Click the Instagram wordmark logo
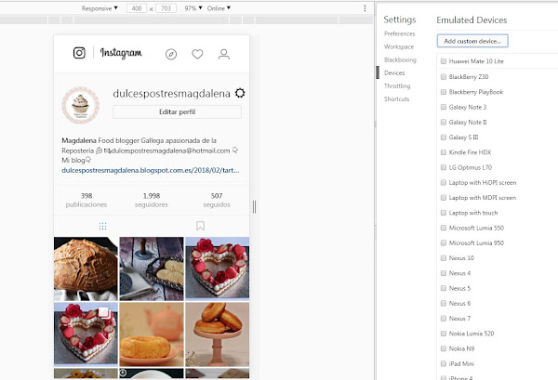 click(x=121, y=53)
